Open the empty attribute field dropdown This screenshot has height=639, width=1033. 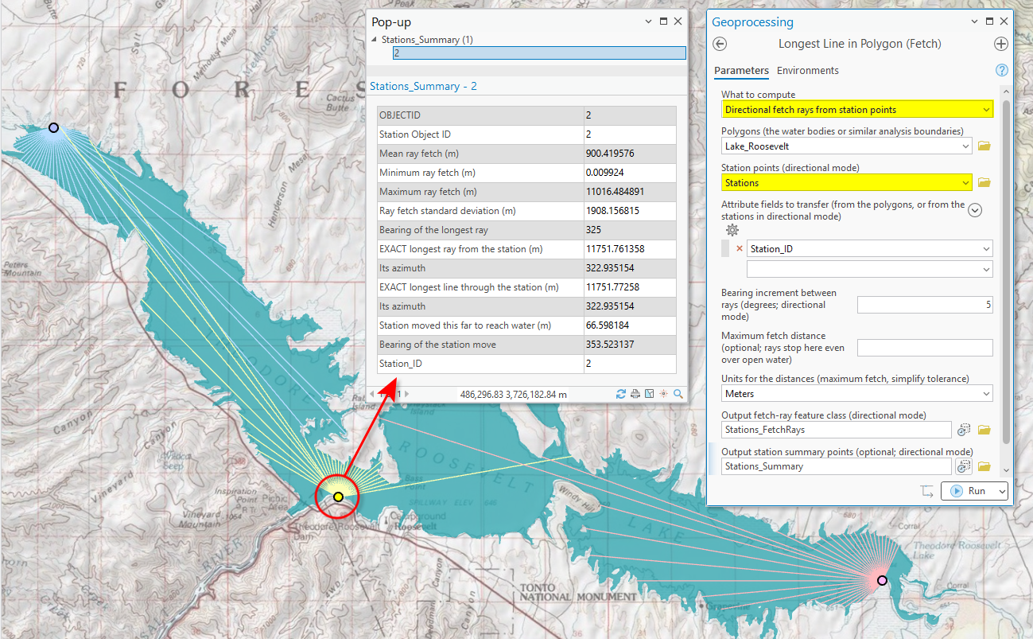tap(987, 270)
